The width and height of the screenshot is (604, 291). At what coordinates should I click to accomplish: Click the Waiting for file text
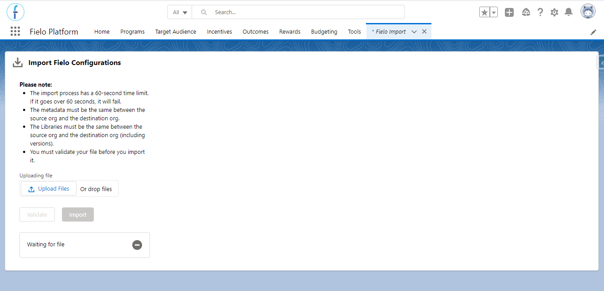46,244
